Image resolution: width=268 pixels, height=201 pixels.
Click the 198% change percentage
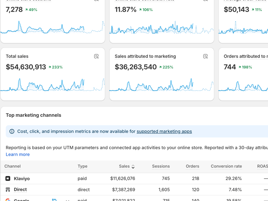click(x=247, y=67)
